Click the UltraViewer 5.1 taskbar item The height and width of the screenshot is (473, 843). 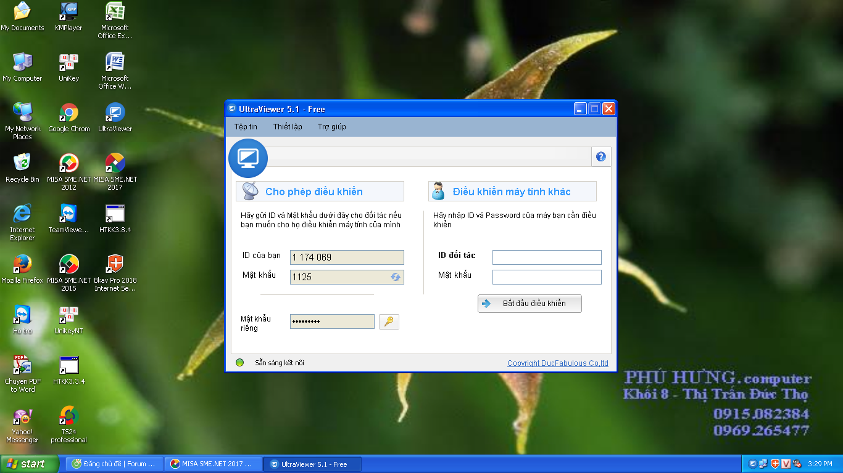tap(312, 464)
